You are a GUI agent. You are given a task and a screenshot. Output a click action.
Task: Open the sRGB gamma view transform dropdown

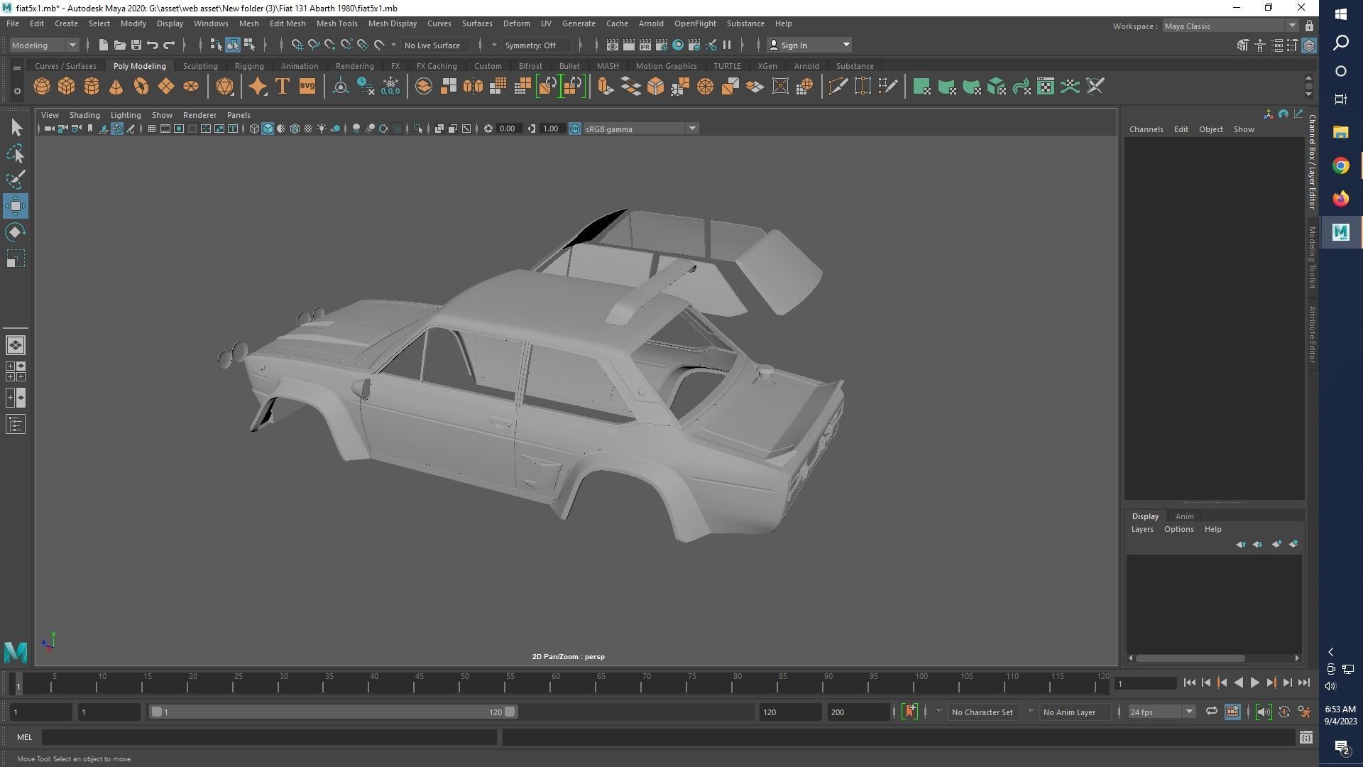[641, 129]
